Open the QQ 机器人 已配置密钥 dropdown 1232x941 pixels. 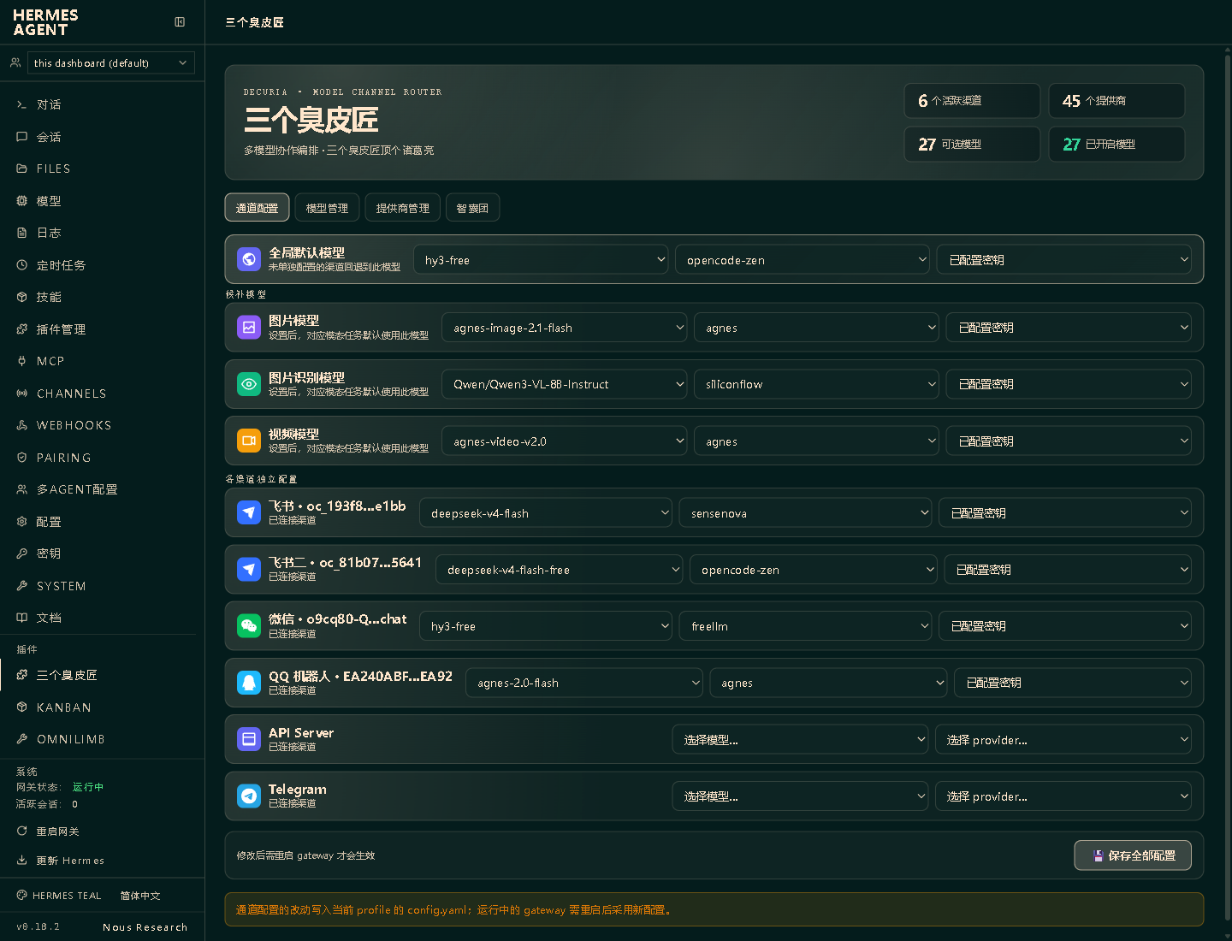1073,683
